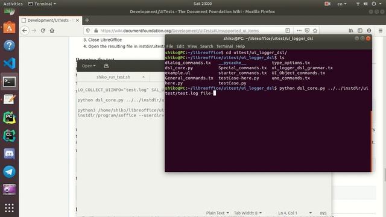This screenshot has height=217, width=386.
Task: Click the terminal window scrollbar
Action: [372, 141]
